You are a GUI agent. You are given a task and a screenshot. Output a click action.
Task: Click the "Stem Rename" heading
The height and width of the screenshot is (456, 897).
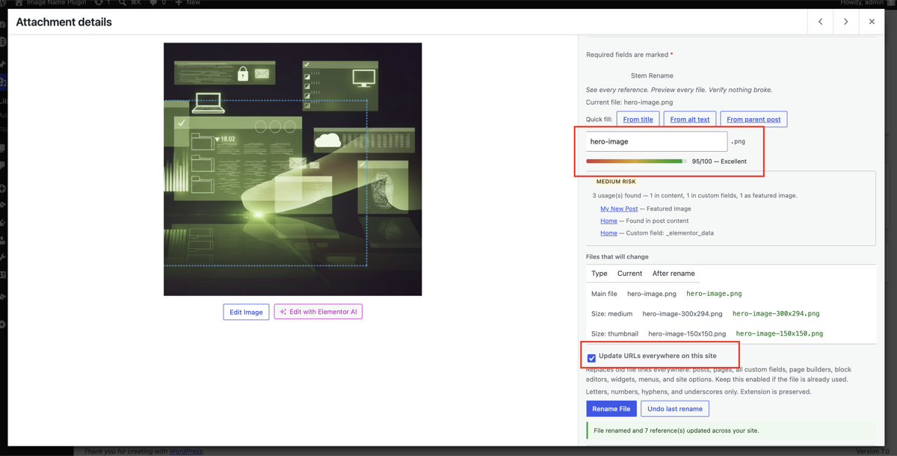tap(652, 76)
